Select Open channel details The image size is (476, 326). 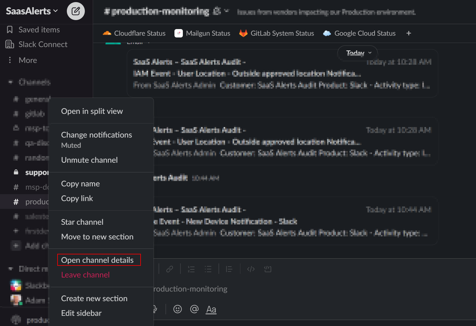(97, 260)
